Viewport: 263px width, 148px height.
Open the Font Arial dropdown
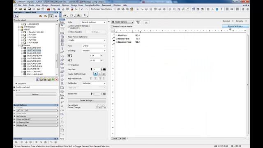point(94,46)
